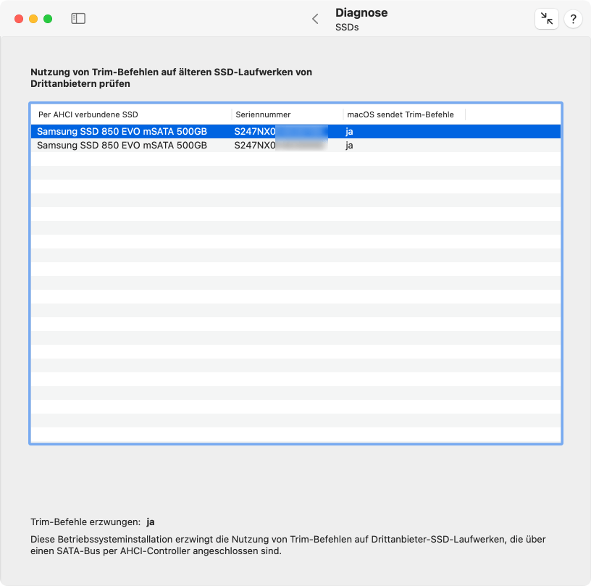Click the 'Diagnose' window title

[361, 12]
